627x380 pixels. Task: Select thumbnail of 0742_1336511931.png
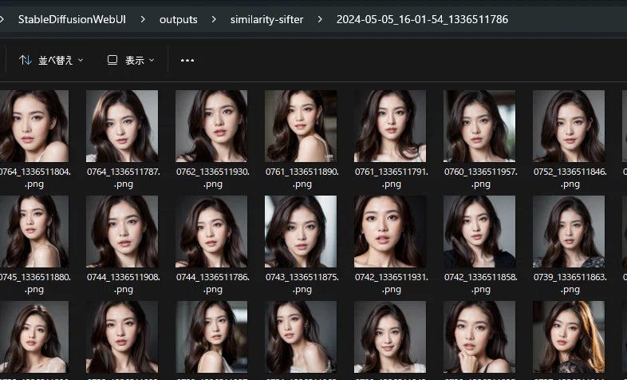click(390, 232)
